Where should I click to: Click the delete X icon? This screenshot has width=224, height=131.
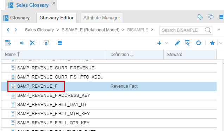pyautogui.click(x=32, y=43)
